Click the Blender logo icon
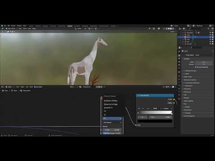This screenshot has width=215, height=161. tap(2, 26)
